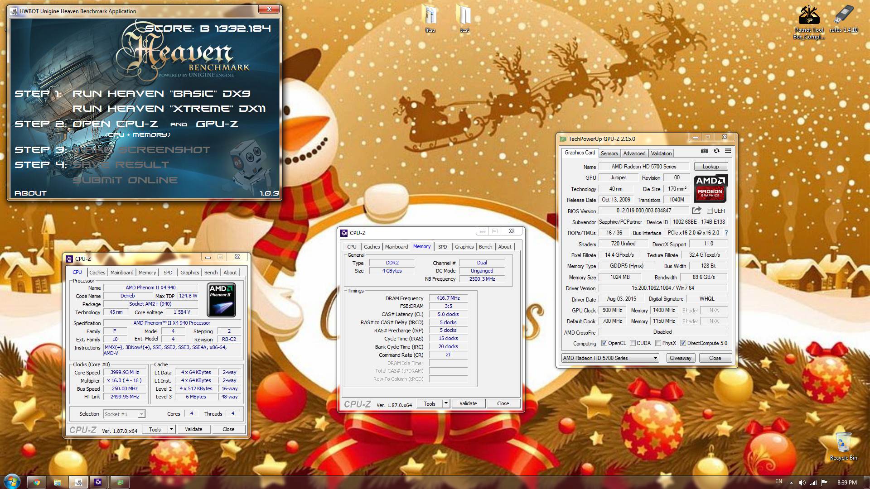Switch to CPU-Z taskbar item
The width and height of the screenshot is (870, 489).
coord(98,482)
